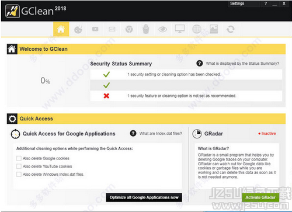
Task: Open the monitor desktop toolbar icon
Action: 180,29
